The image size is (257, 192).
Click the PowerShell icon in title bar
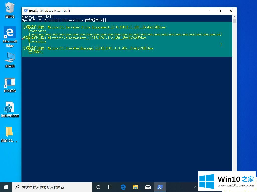point(25,11)
